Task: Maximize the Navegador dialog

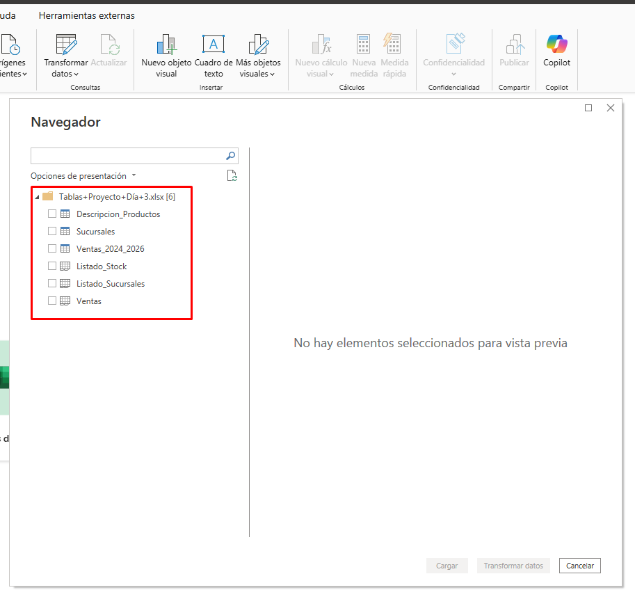Action: 588,108
